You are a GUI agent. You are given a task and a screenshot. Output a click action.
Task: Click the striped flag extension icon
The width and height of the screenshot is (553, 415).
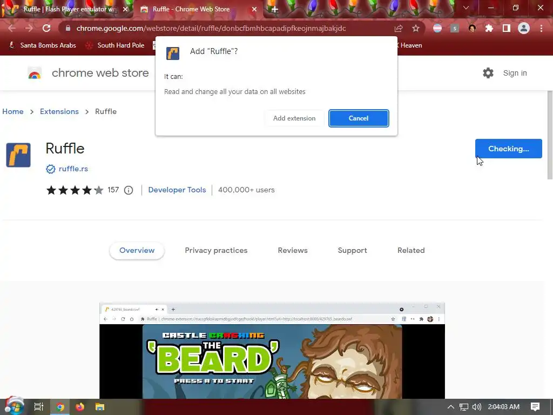tap(437, 28)
